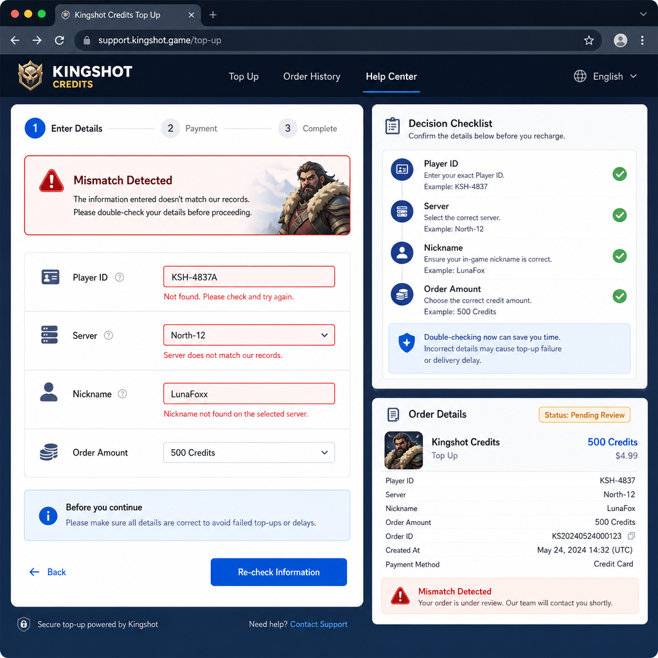The image size is (658, 658).
Task: Click the Kingshot Credits logo emblem
Action: pyautogui.click(x=31, y=76)
